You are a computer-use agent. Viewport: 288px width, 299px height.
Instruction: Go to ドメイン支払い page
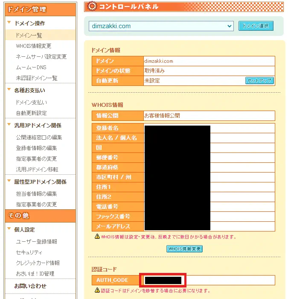31,102
